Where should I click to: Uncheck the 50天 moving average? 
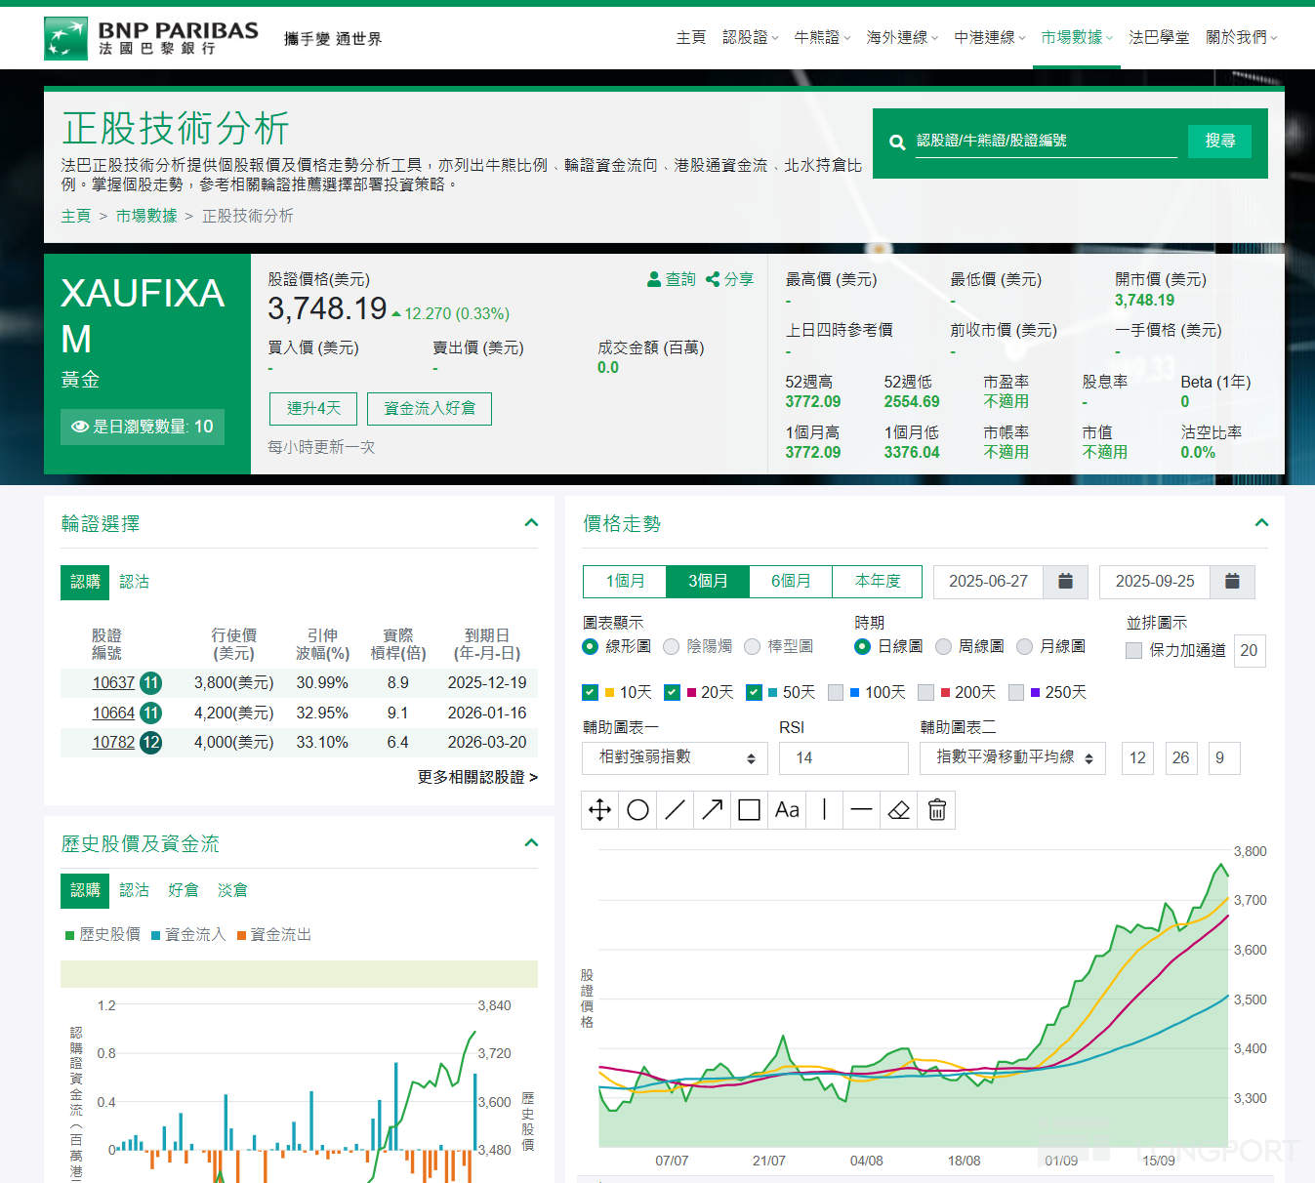click(754, 692)
